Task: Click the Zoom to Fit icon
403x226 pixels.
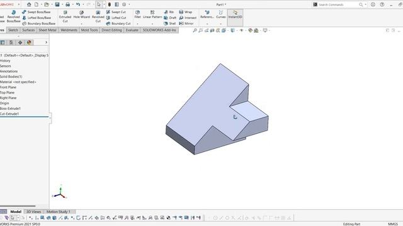Action: [195, 30]
